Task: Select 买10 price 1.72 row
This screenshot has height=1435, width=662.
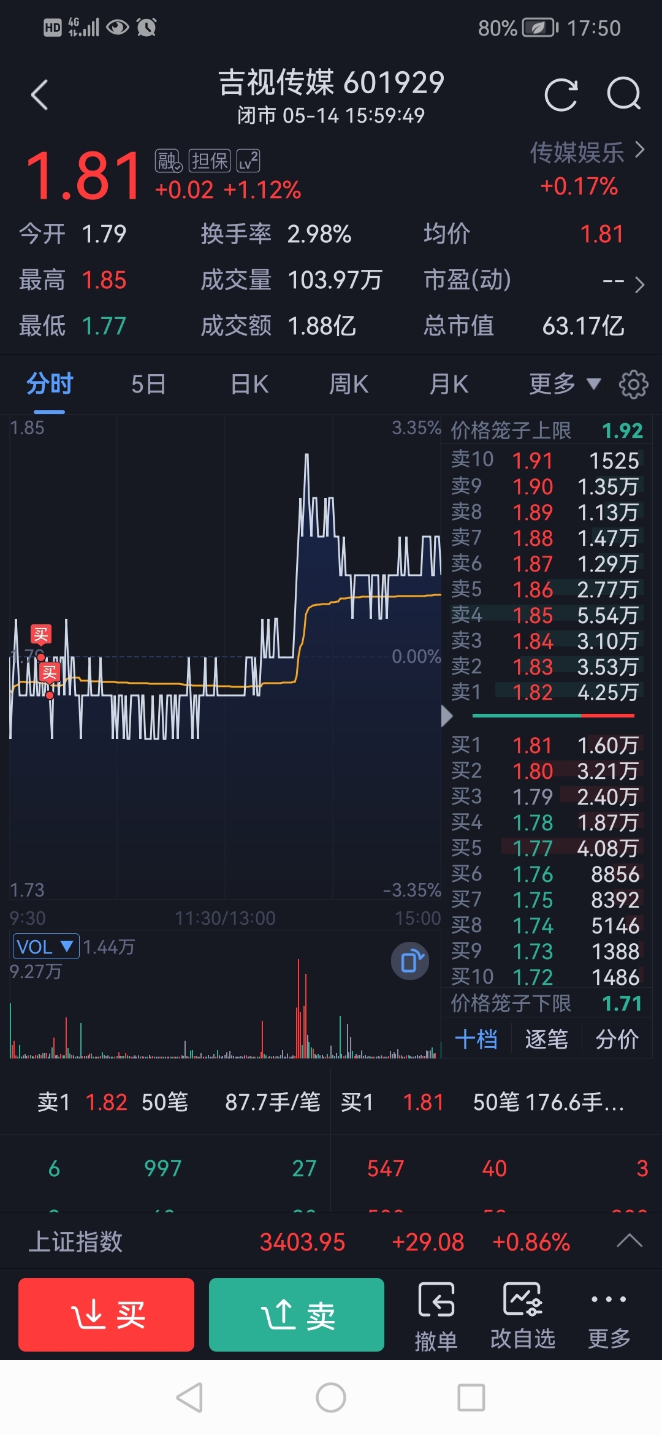Action: coord(547,977)
